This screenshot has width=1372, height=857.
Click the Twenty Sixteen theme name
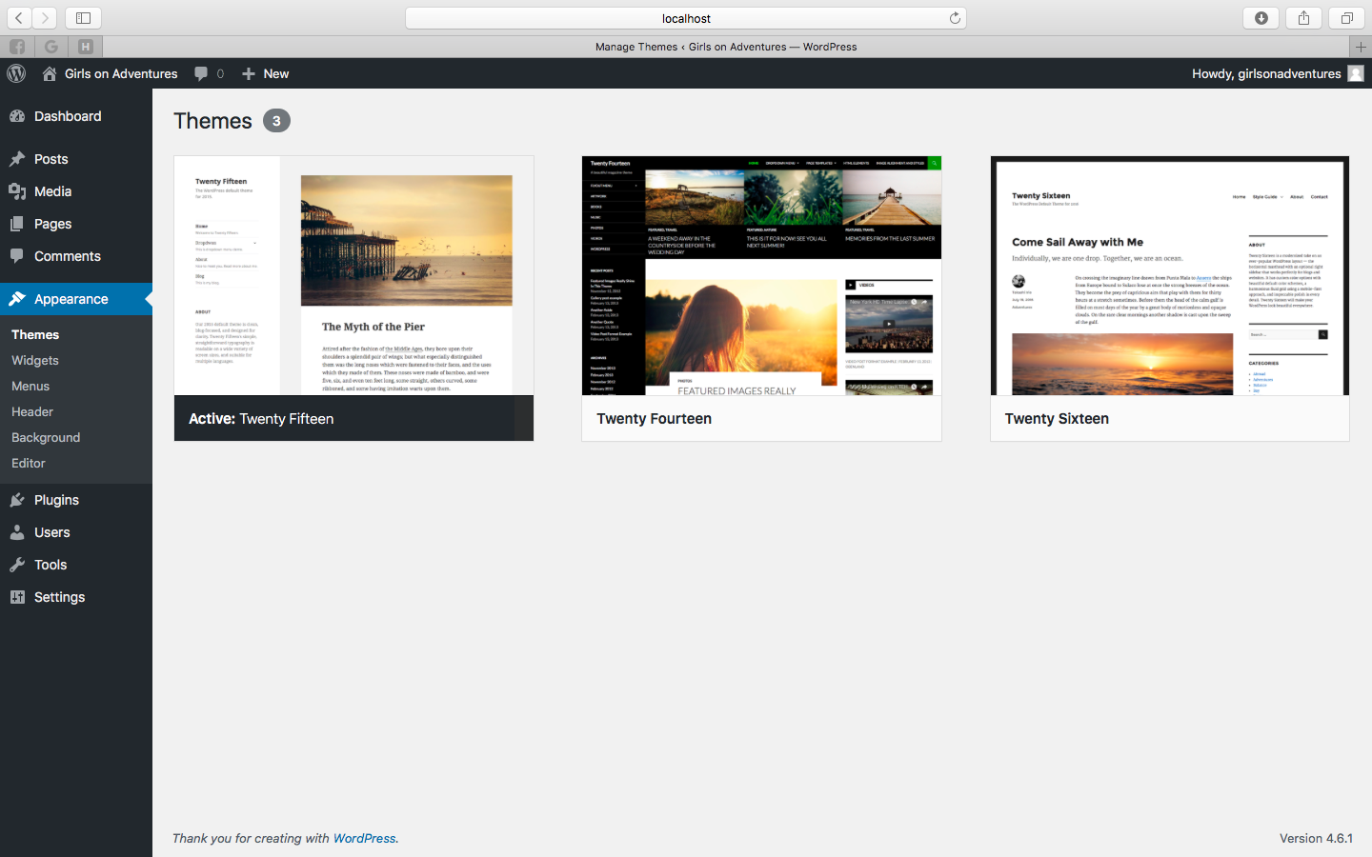1057,419
